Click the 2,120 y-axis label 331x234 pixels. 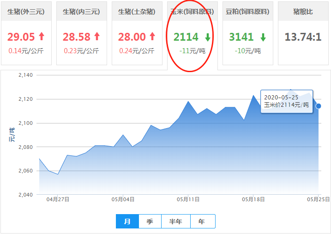coord(25,99)
